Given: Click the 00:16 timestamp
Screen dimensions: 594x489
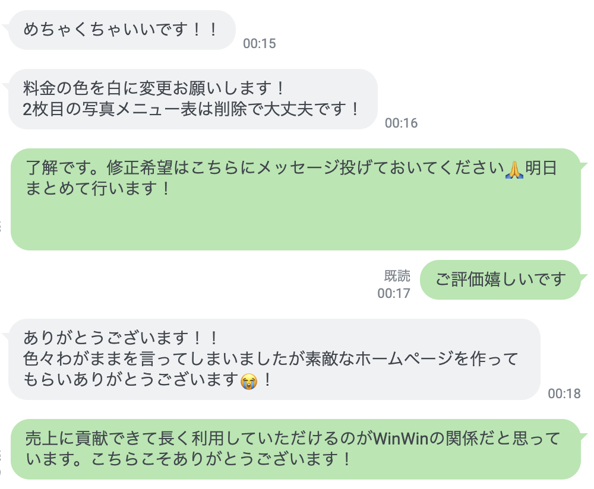Looking at the screenshot, I should coord(401,123).
